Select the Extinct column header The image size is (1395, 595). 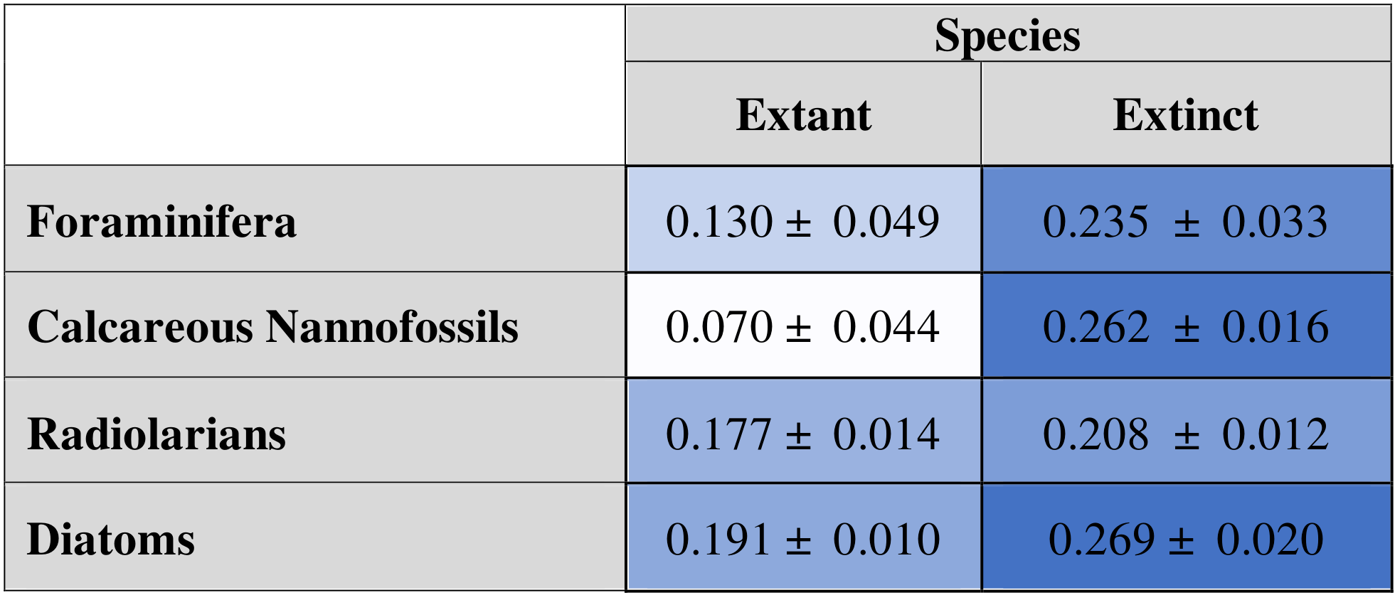point(1185,114)
